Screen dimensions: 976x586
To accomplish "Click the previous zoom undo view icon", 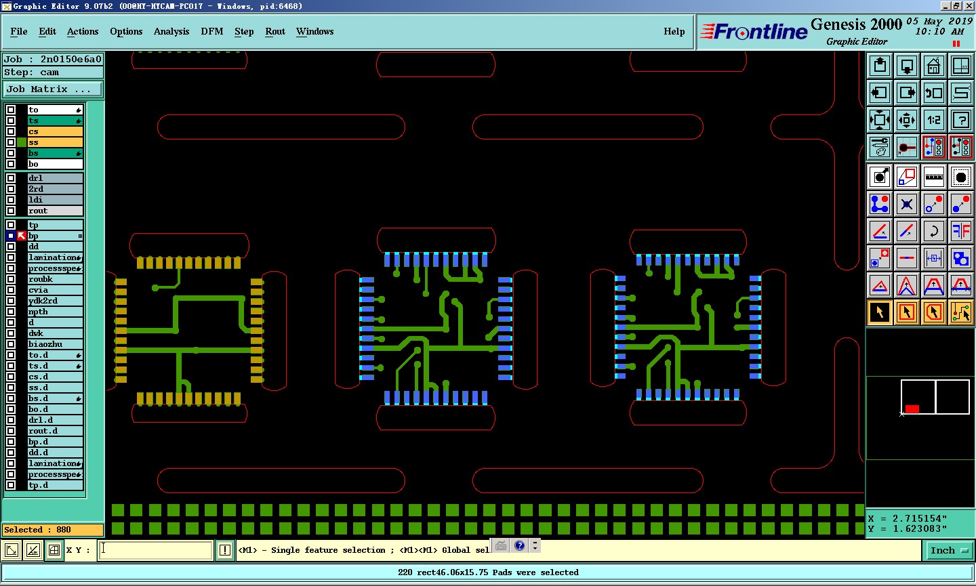I will tap(934, 93).
